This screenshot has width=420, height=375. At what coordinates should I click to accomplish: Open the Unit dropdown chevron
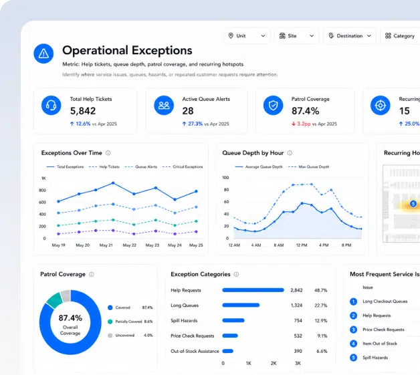coord(263,35)
